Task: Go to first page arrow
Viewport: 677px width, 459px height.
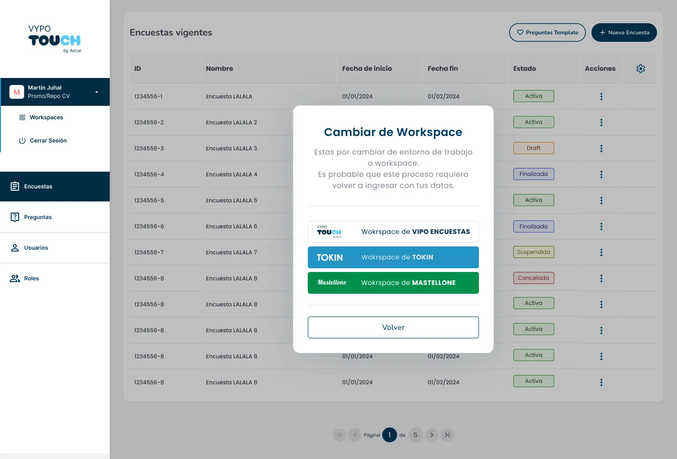Action: 339,435
